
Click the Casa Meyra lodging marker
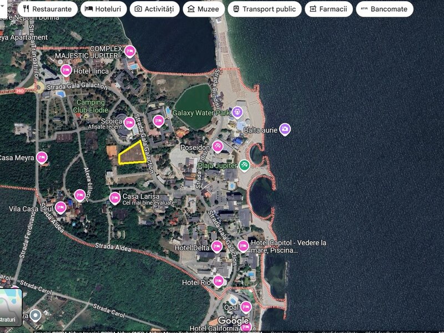point(42,158)
